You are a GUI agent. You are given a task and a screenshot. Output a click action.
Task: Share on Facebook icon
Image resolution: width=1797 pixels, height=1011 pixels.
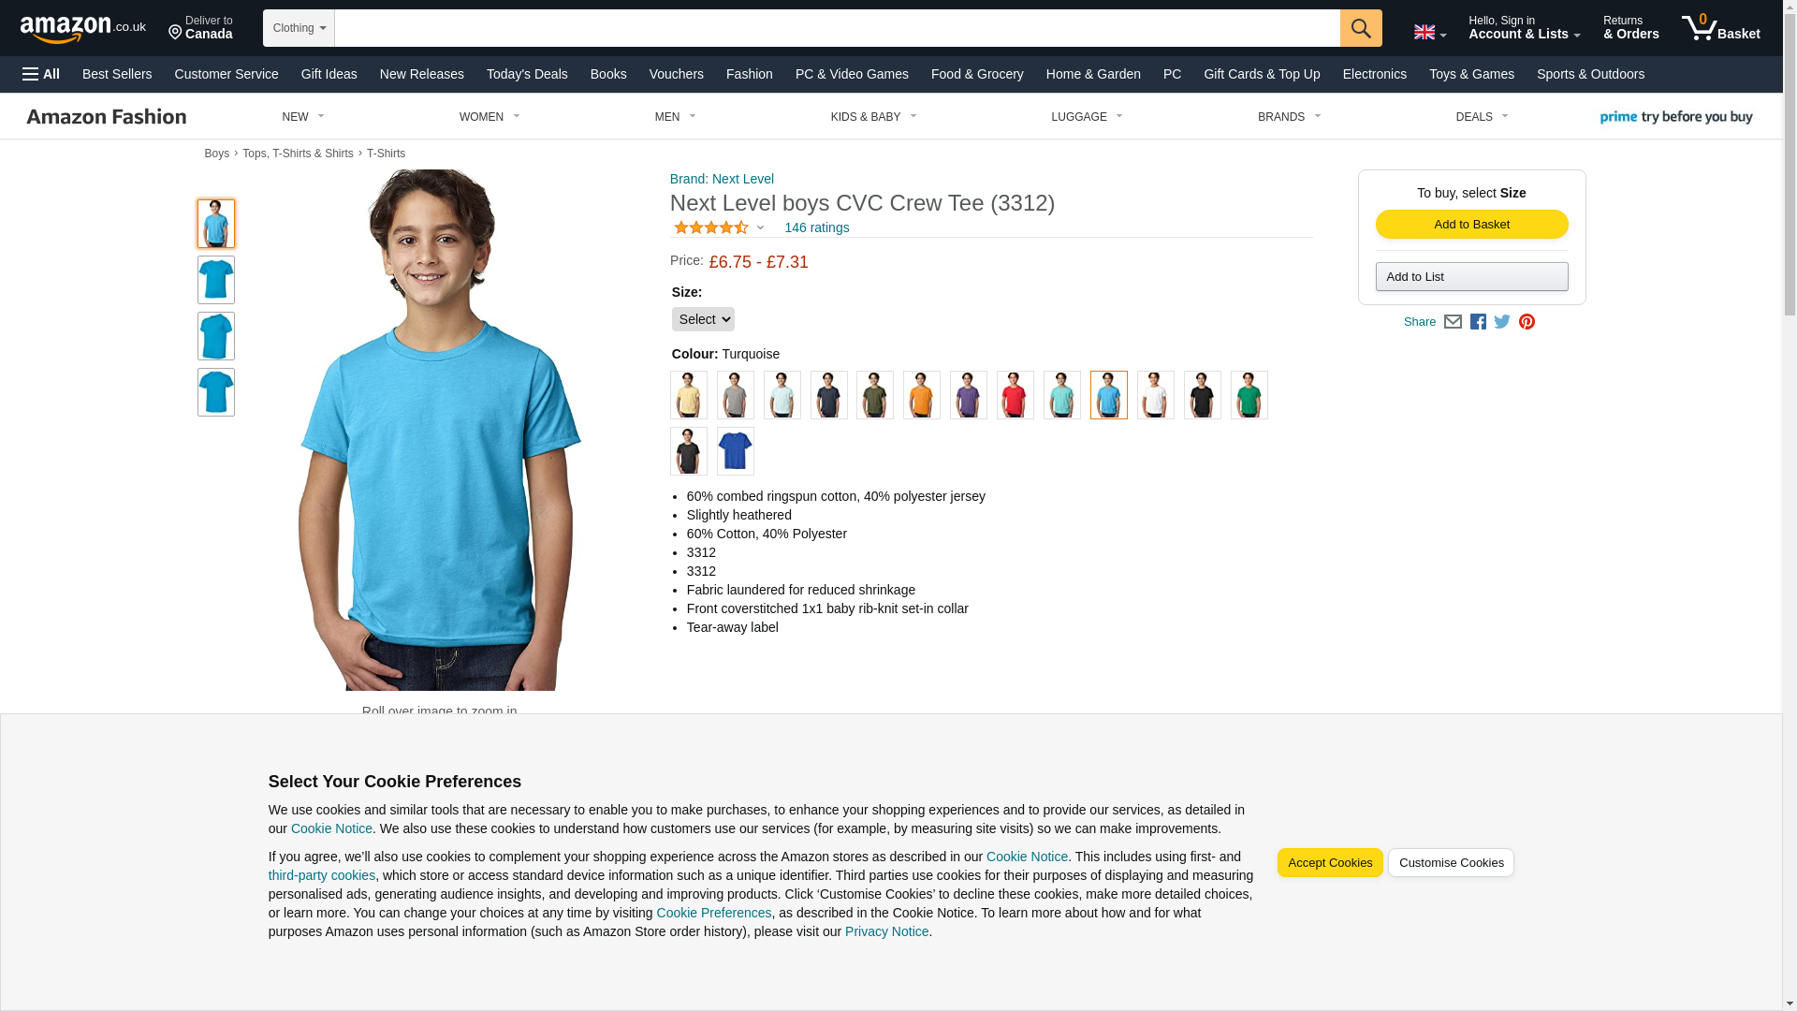[1478, 322]
